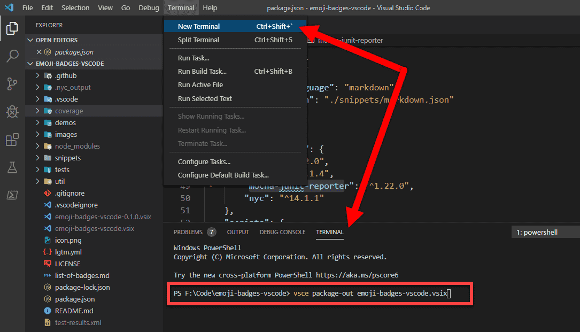Click the .gitignore file icon

48,193
